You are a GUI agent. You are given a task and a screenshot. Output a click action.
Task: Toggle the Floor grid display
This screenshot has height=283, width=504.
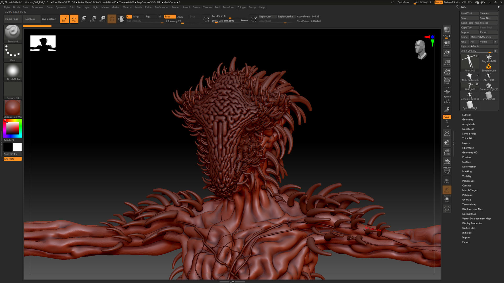click(447, 91)
